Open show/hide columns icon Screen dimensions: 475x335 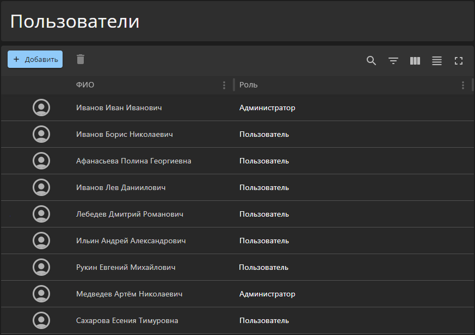[x=415, y=61]
